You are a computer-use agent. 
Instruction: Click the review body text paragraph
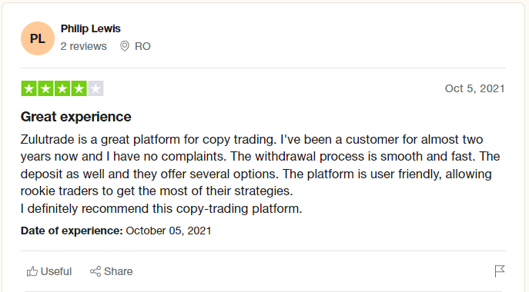coord(259,174)
